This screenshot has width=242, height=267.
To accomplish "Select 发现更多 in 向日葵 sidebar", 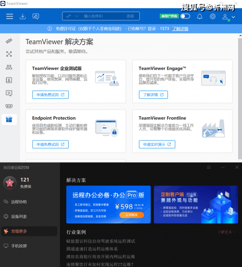I will coord(29,231).
